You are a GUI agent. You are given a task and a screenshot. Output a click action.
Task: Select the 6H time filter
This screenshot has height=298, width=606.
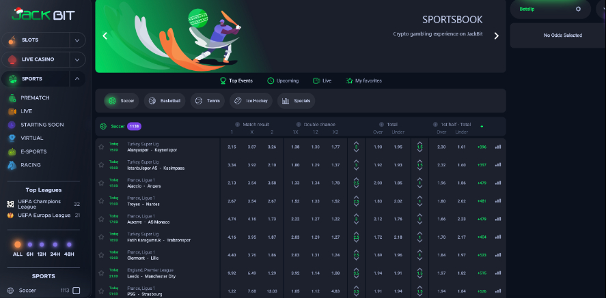[x=30, y=249]
